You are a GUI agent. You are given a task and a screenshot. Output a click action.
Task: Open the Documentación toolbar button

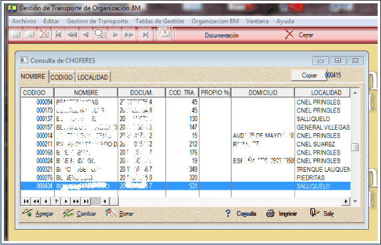[222, 35]
